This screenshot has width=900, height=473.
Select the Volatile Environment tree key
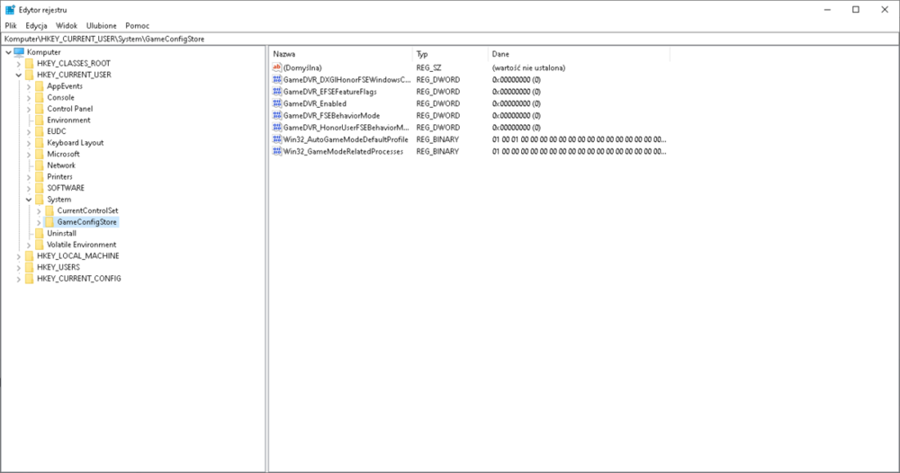(81, 245)
